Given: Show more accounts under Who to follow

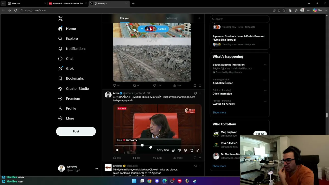Looking at the screenshot, I should [219, 166].
